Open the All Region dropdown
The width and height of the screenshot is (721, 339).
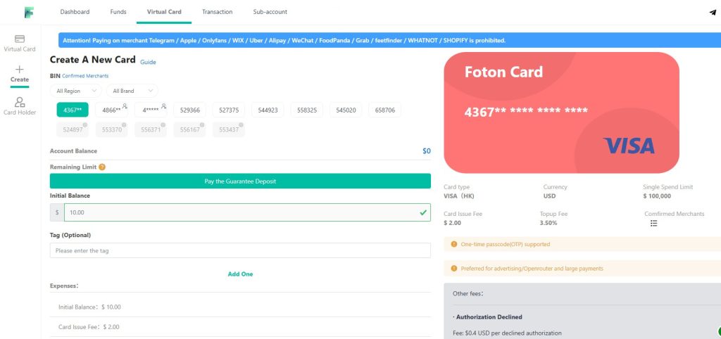(76, 91)
